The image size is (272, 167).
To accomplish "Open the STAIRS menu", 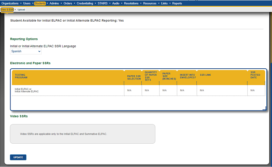I will [x=102, y=3].
